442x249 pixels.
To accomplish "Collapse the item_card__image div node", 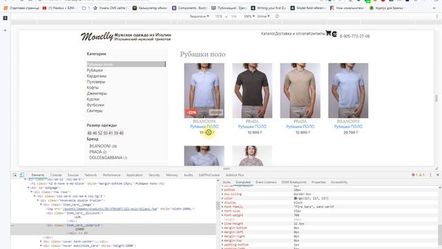I will [41, 205].
